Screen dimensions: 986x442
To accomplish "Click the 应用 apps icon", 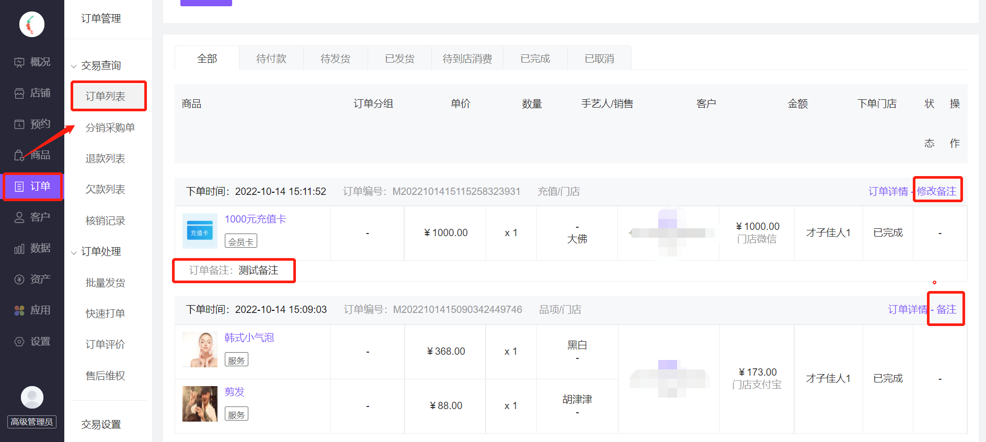I will tap(19, 310).
